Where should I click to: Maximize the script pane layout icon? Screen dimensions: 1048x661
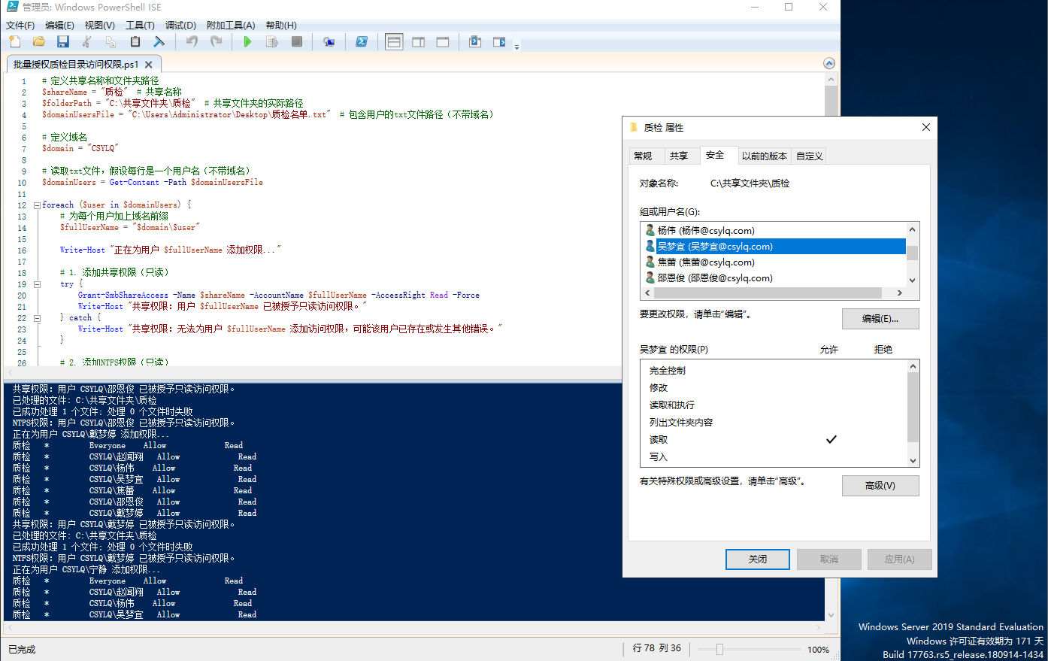pyautogui.click(x=443, y=42)
